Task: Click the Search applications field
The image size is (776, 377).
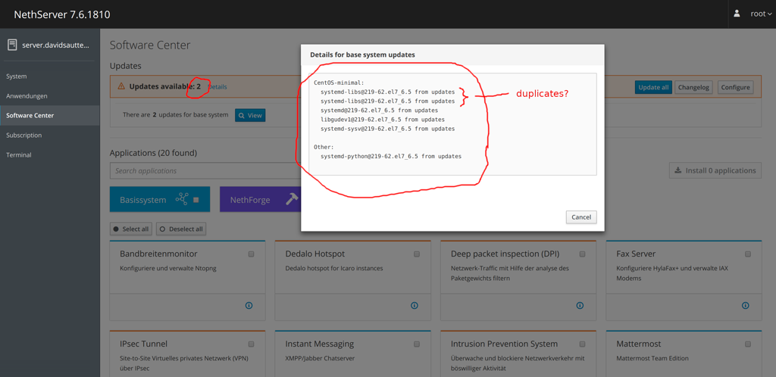Action: 205,170
